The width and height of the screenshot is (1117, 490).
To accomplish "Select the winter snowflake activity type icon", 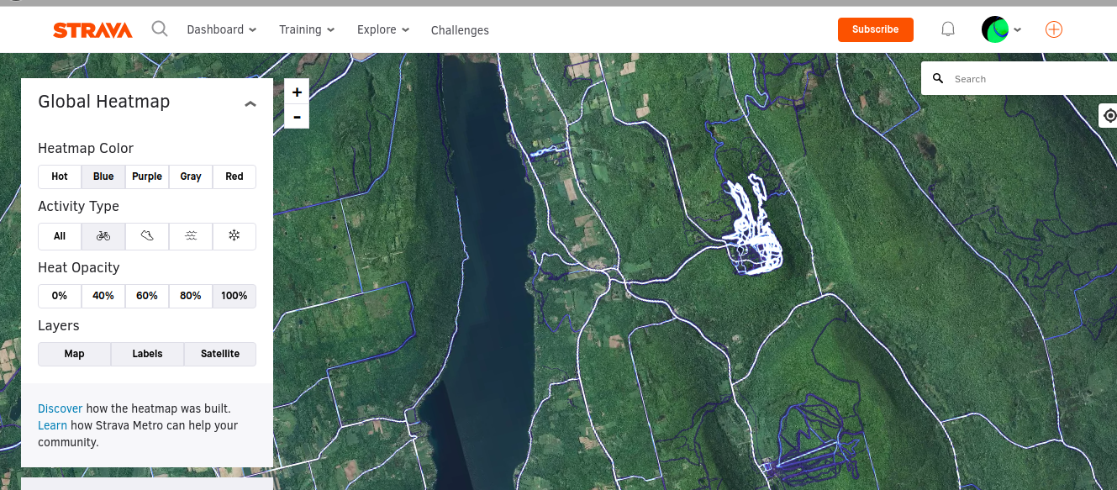I will tap(234, 236).
